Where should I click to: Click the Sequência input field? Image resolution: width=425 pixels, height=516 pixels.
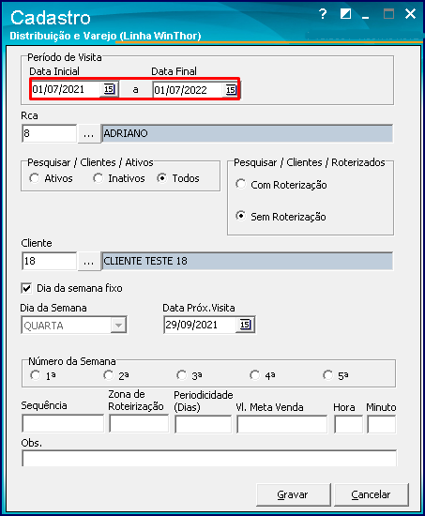pos(63,423)
